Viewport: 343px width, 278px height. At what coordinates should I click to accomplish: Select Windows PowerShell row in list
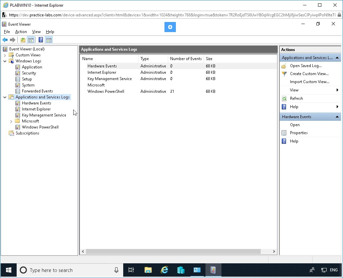point(178,91)
